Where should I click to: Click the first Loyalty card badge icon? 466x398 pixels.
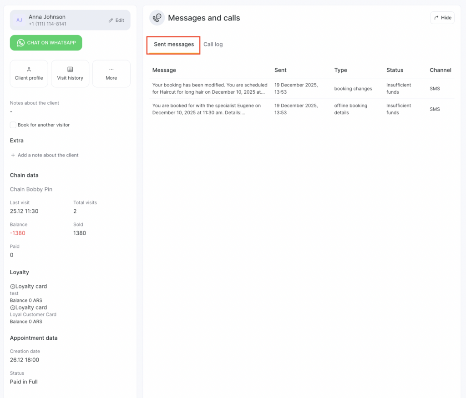(13, 287)
